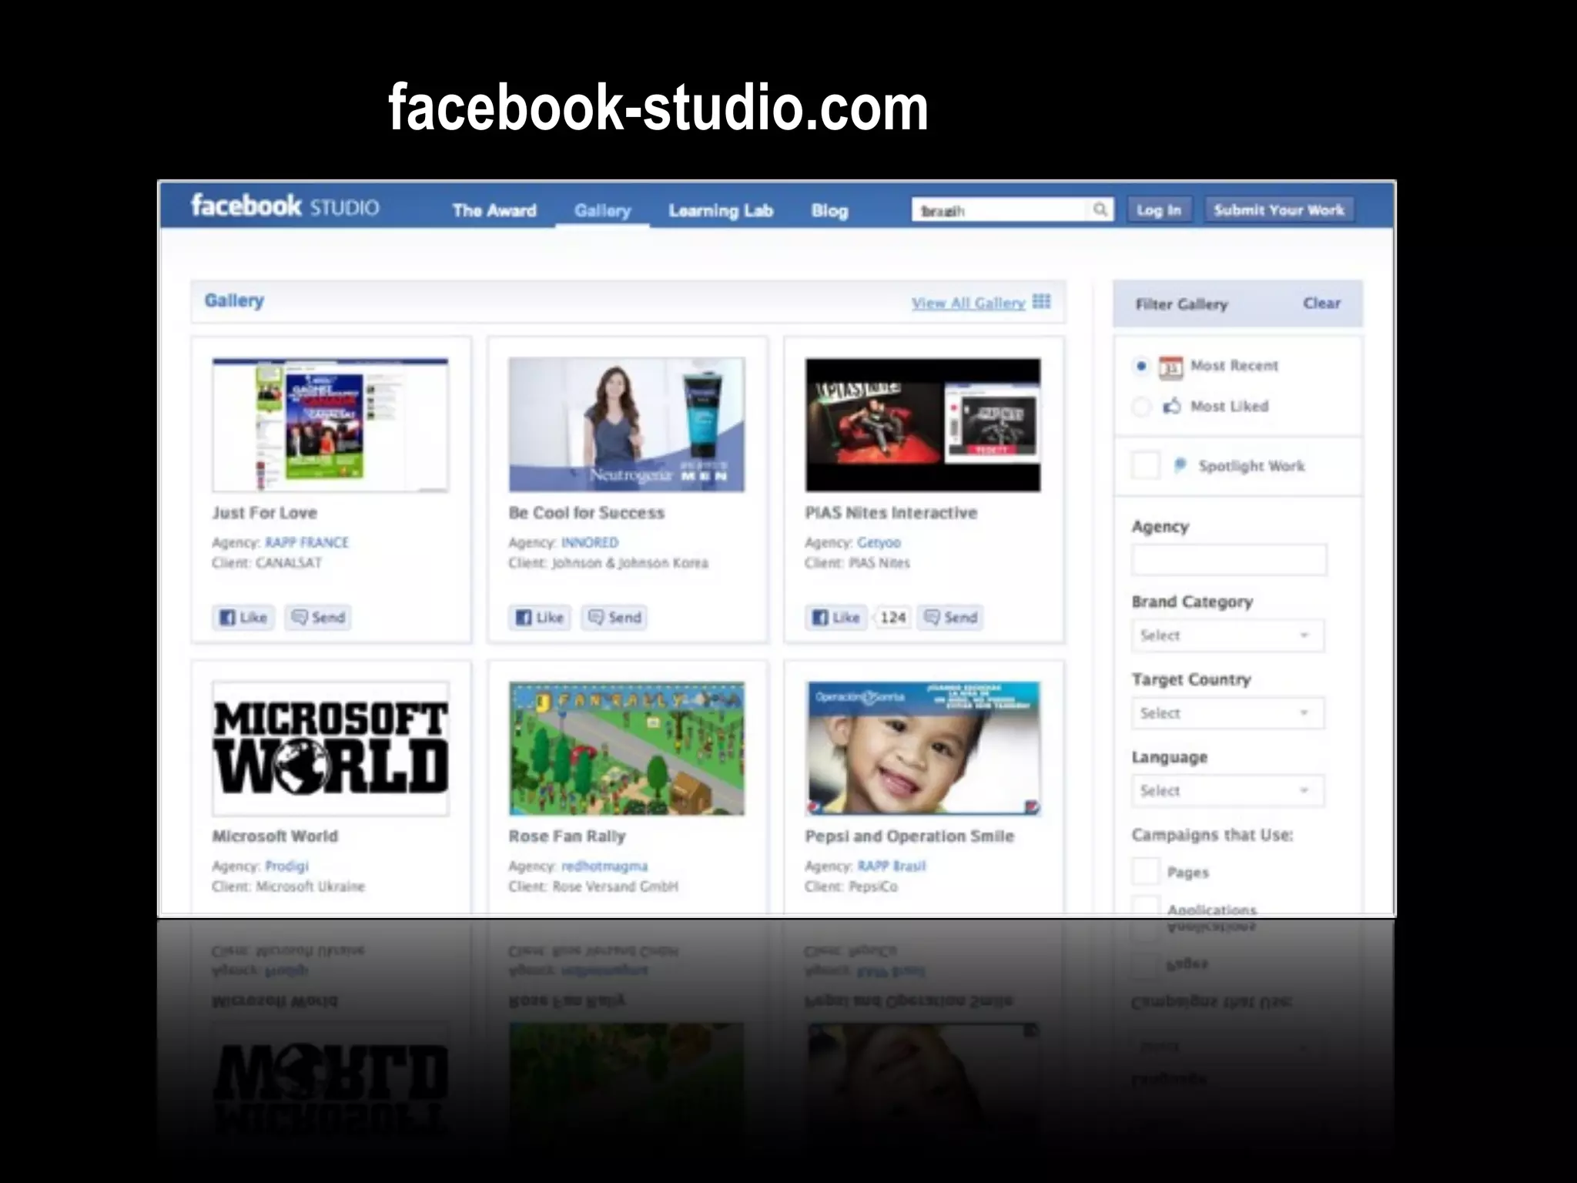Open the Prodigi agency link
The image size is (1577, 1183).
286,866
